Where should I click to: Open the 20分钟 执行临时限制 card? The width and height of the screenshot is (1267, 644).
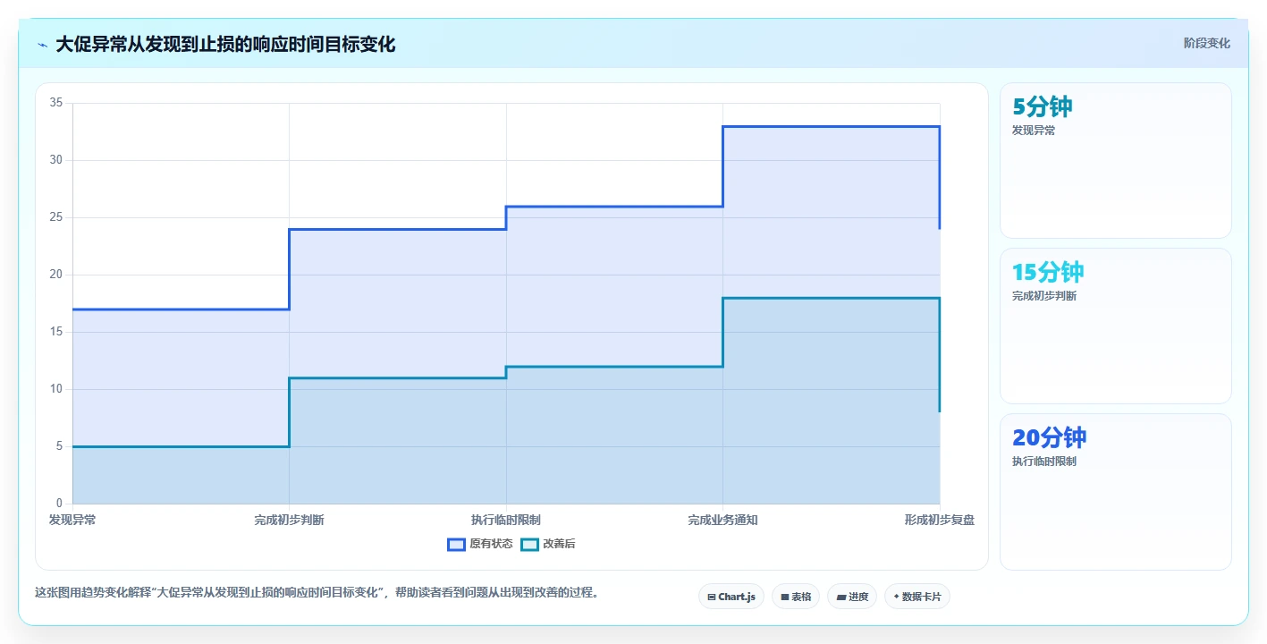click(x=1116, y=491)
